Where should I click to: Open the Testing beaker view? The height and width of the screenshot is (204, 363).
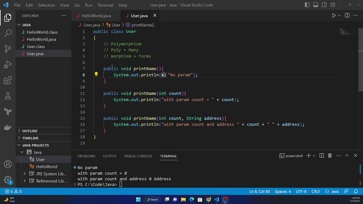pyautogui.click(x=7, y=96)
